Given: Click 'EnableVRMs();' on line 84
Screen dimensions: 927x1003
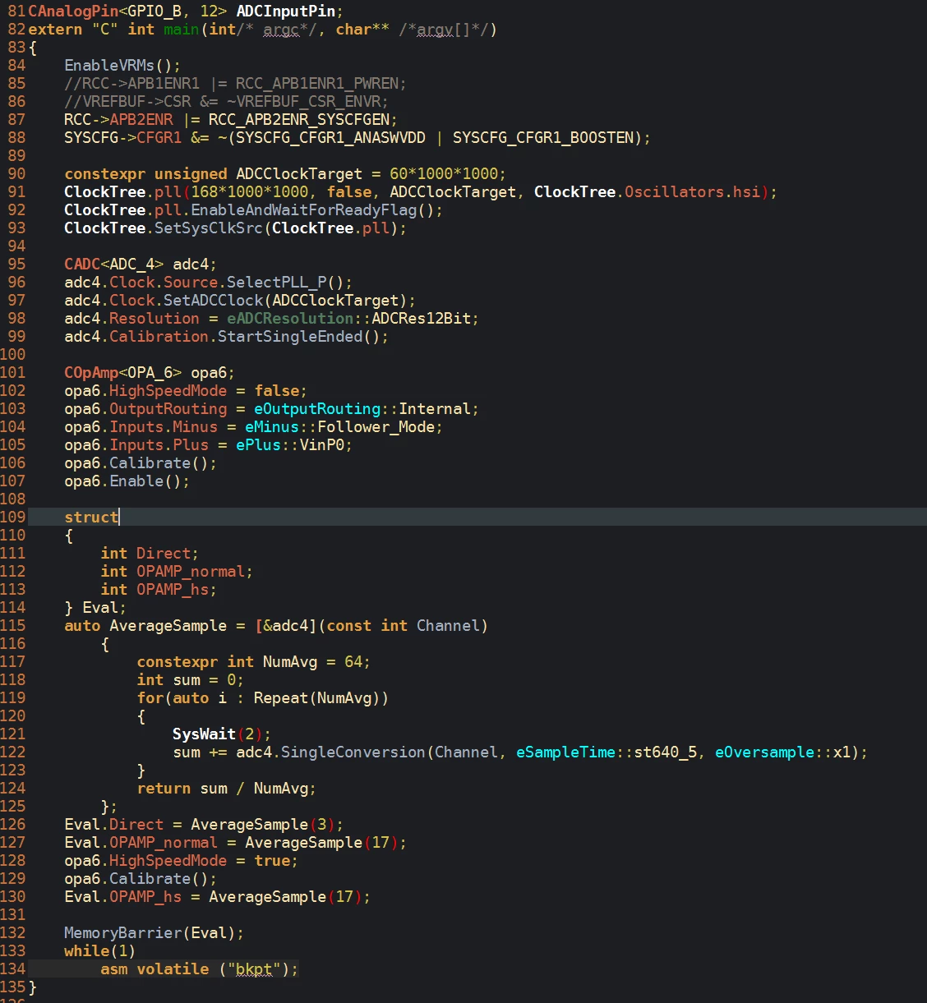Looking at the screenshot, I should [122, 65].
